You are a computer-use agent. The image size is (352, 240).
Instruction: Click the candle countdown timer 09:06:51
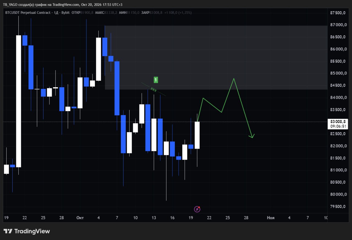[339, 126]
